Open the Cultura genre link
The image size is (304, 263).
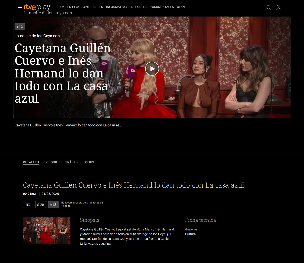click(190, 234)
